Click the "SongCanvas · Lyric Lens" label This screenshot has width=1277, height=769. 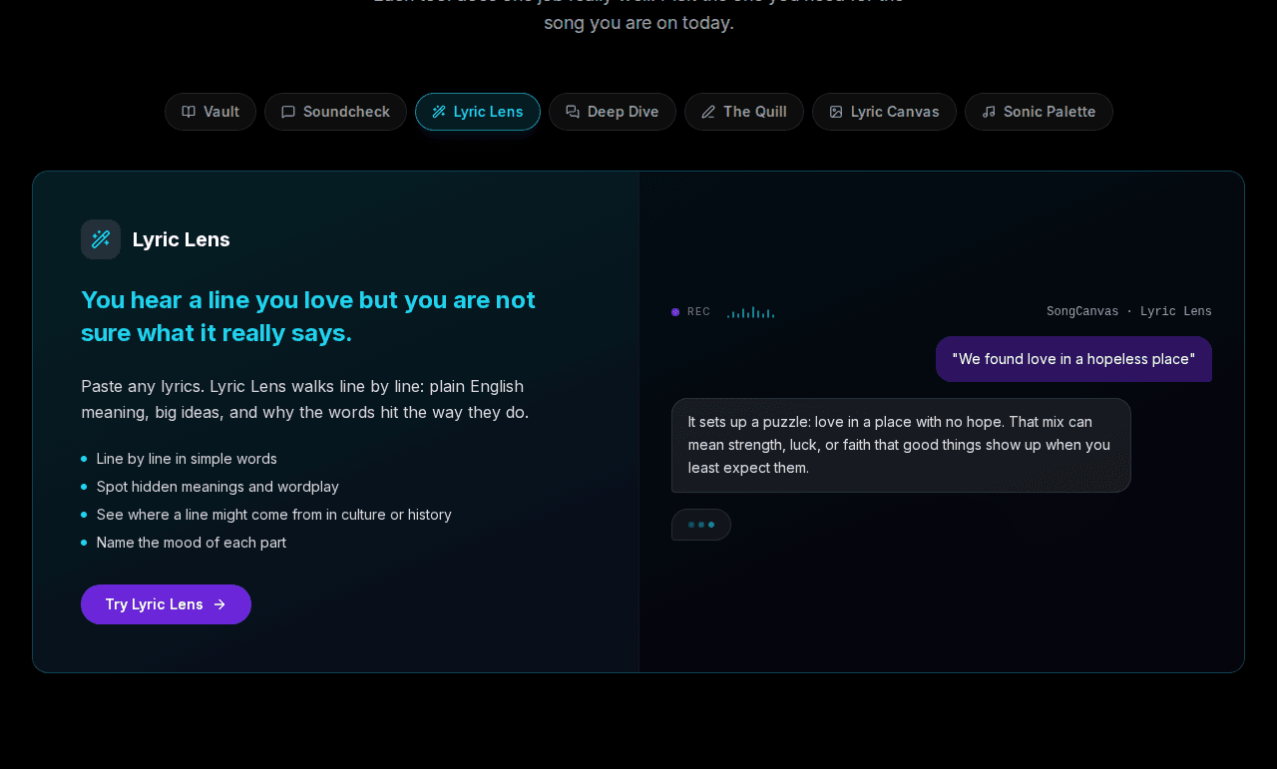(1129, 312)
